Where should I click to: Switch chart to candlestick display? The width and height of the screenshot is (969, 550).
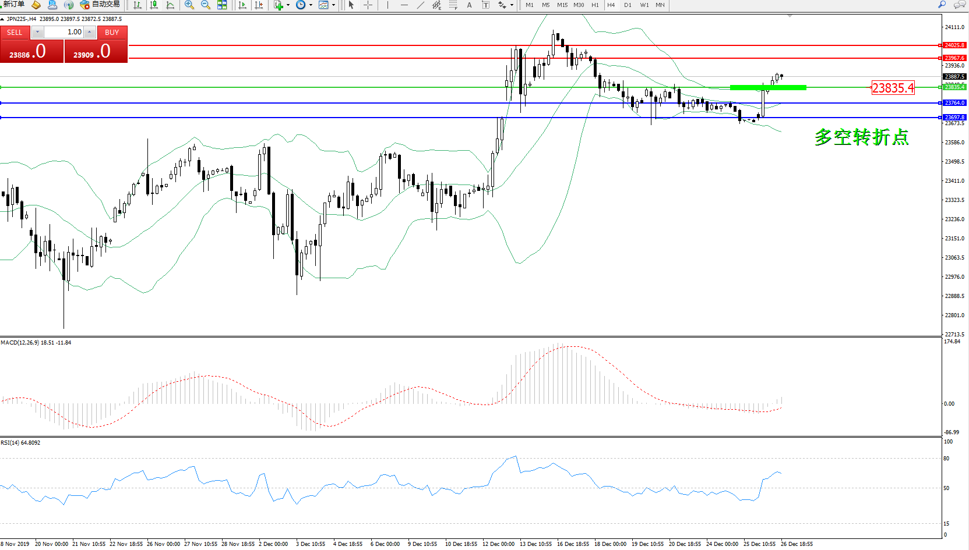(154, 5)
